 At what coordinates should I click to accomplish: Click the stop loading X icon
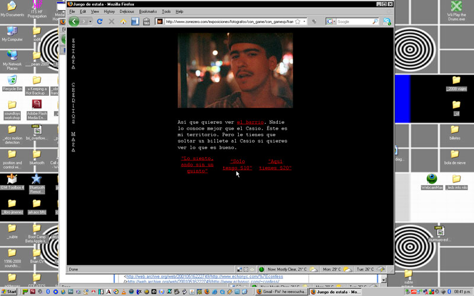(x=111, y=22)
